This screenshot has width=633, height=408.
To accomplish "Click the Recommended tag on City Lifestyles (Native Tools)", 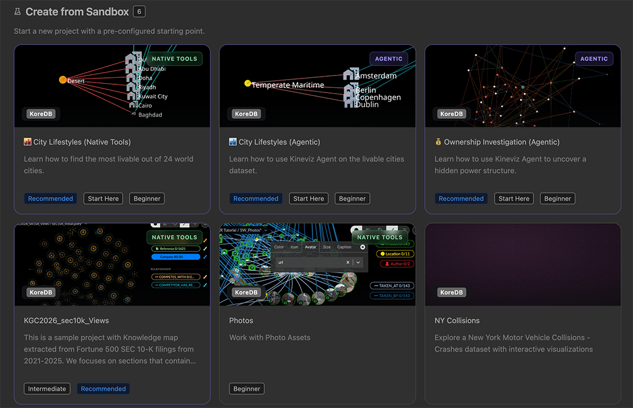I will pos(50,198).
